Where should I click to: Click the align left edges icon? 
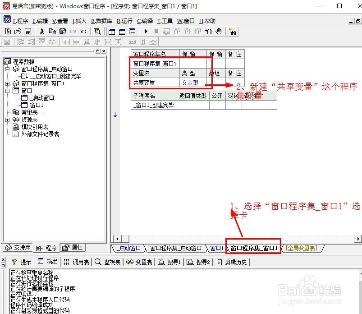coord(21,42)
